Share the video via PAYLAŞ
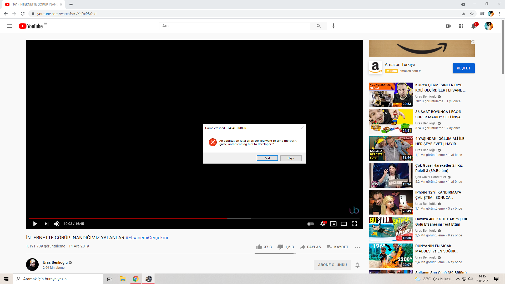This screenshot has width=505, height=284. point(311,247)
